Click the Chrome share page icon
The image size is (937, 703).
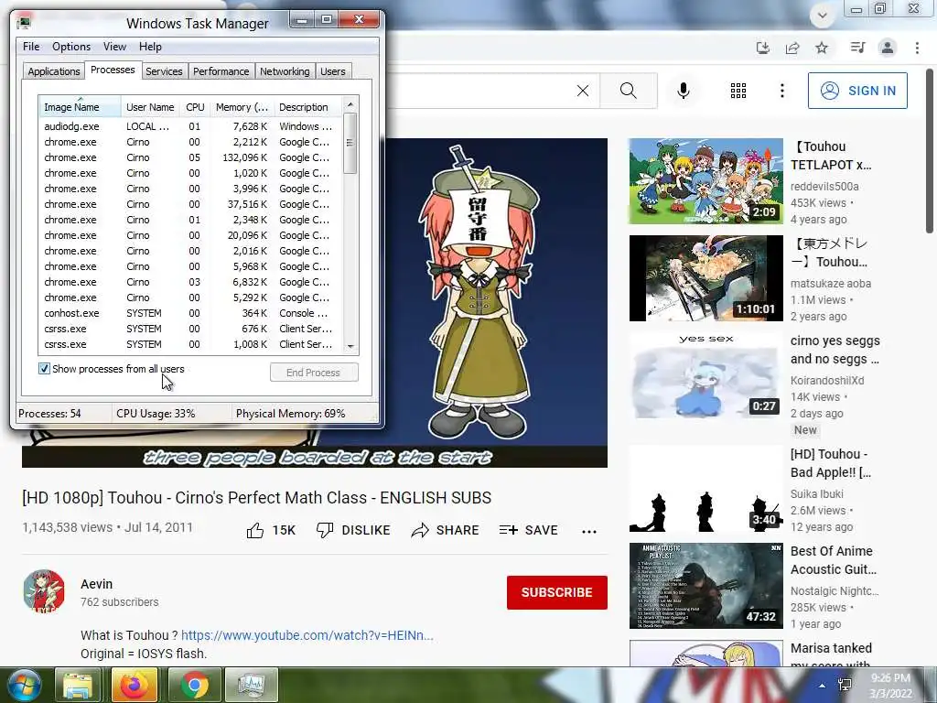tap(792, 48)
